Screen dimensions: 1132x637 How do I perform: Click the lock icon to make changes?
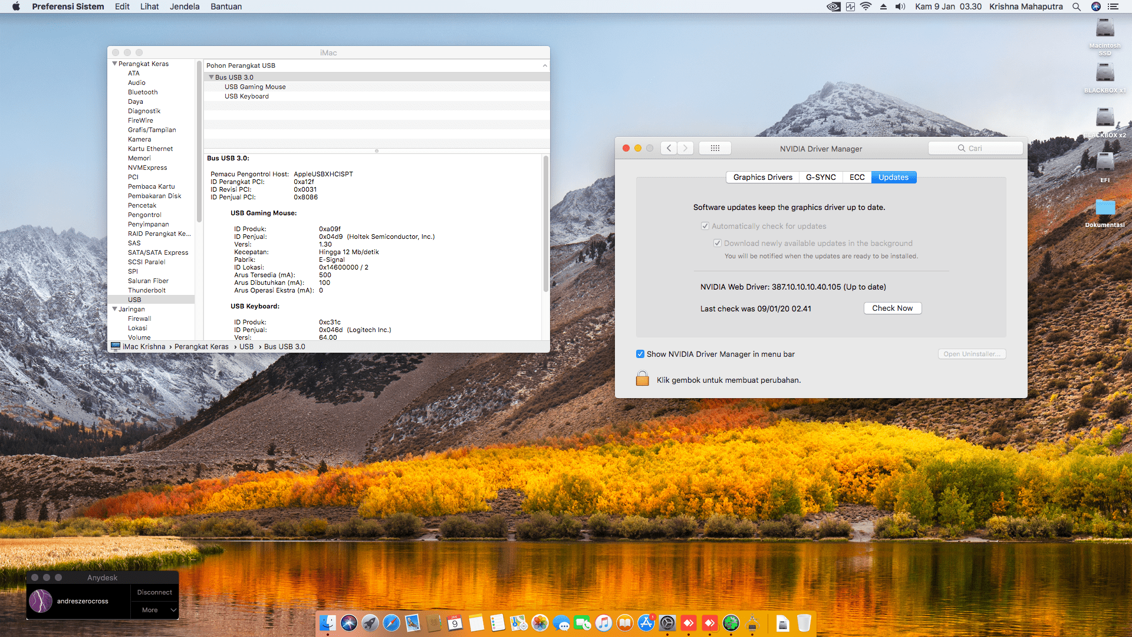click(x=642, y=379)
